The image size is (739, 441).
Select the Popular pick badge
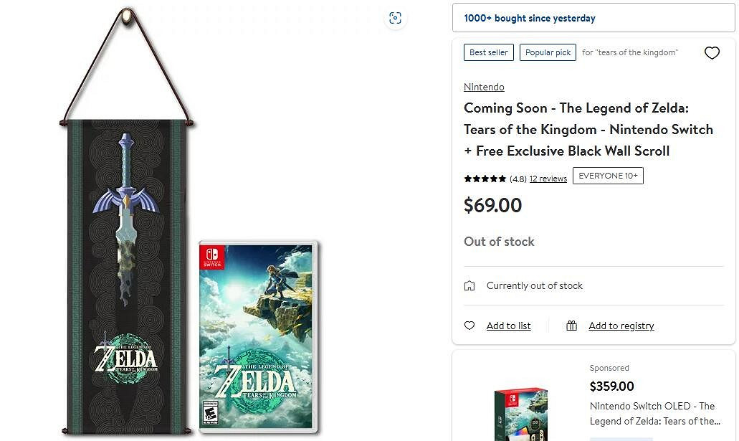point(548,52)
